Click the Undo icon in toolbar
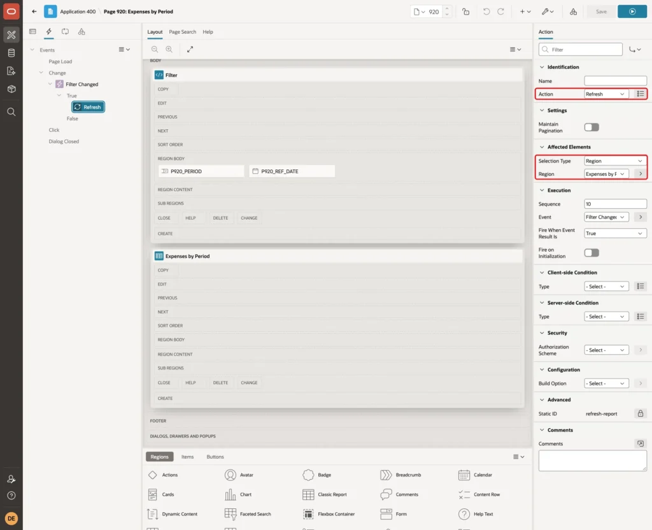652x530 pixels. point(486,11)
